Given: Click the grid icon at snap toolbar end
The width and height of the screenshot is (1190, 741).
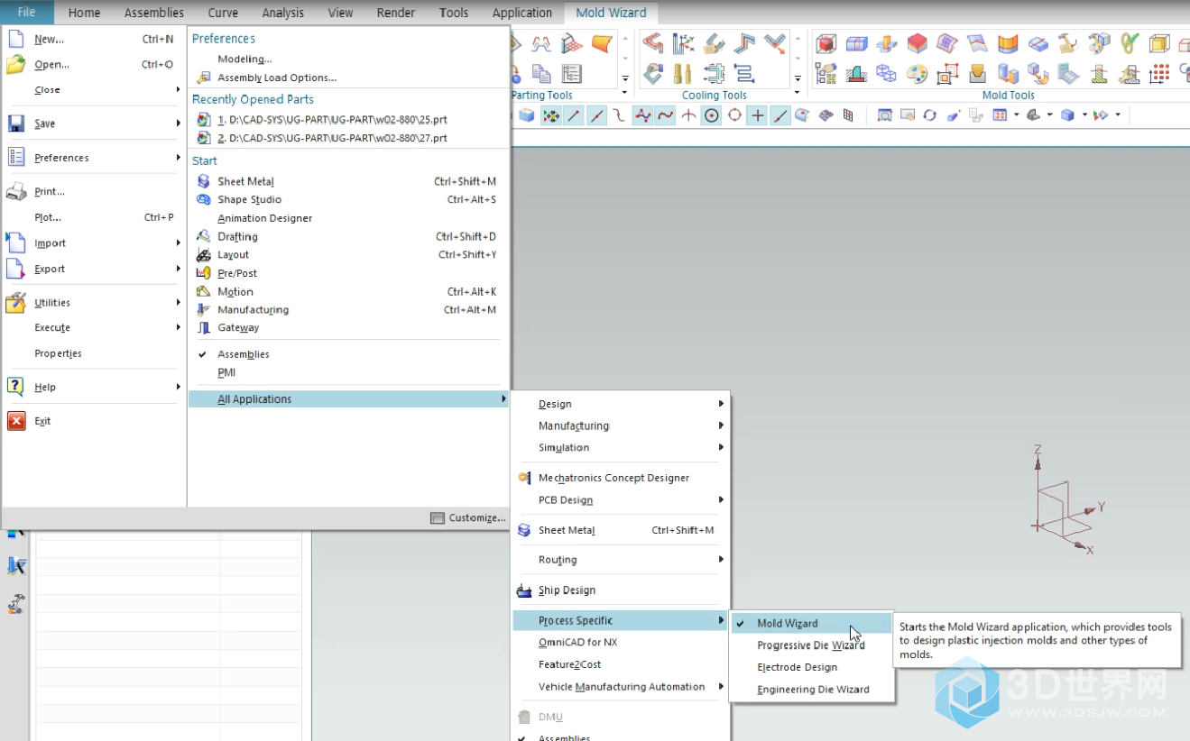Looking at the screenshot, I should coord(848,115).
